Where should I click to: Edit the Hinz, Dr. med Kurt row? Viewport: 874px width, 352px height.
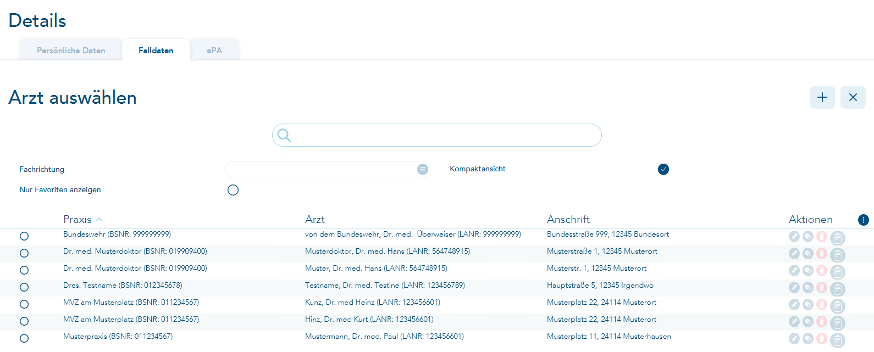794,321
